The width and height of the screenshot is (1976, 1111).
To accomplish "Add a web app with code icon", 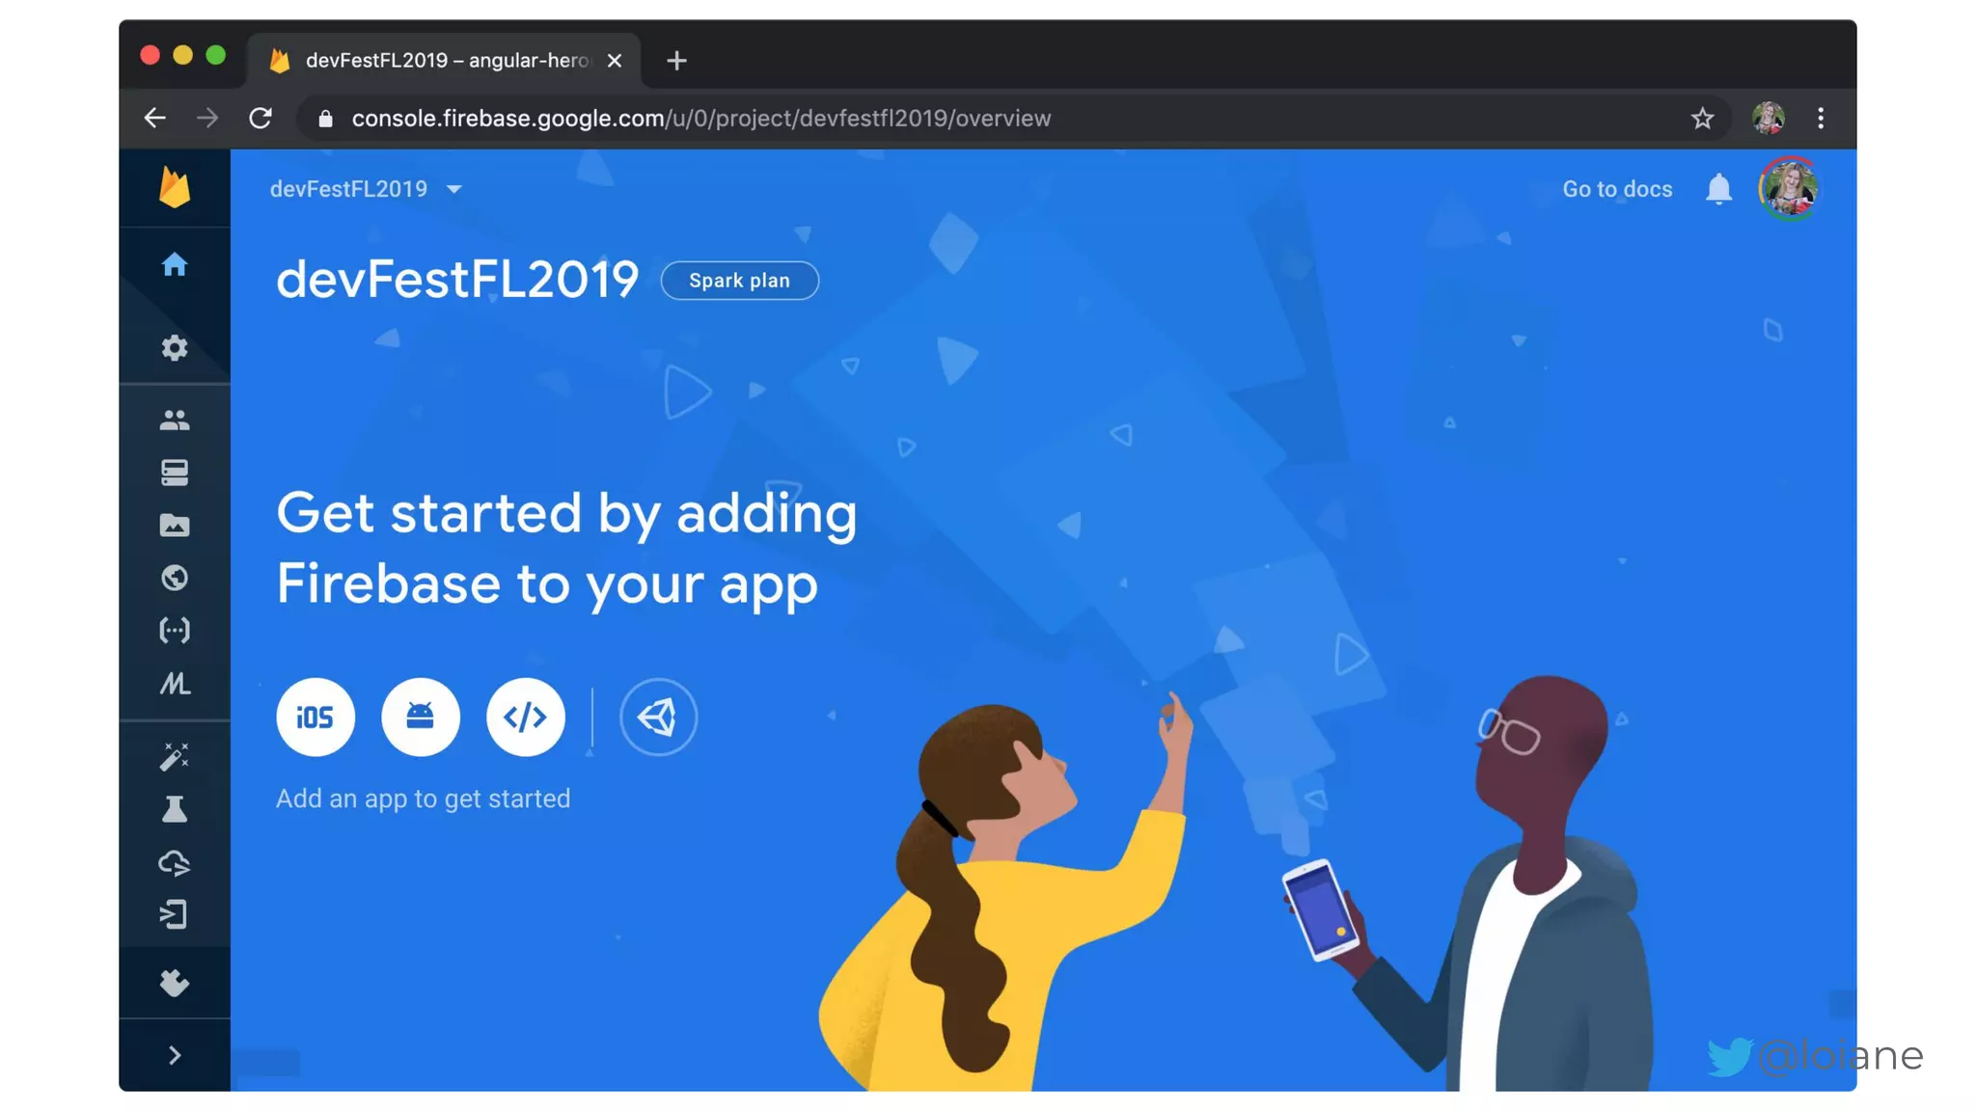I will 526,717.
